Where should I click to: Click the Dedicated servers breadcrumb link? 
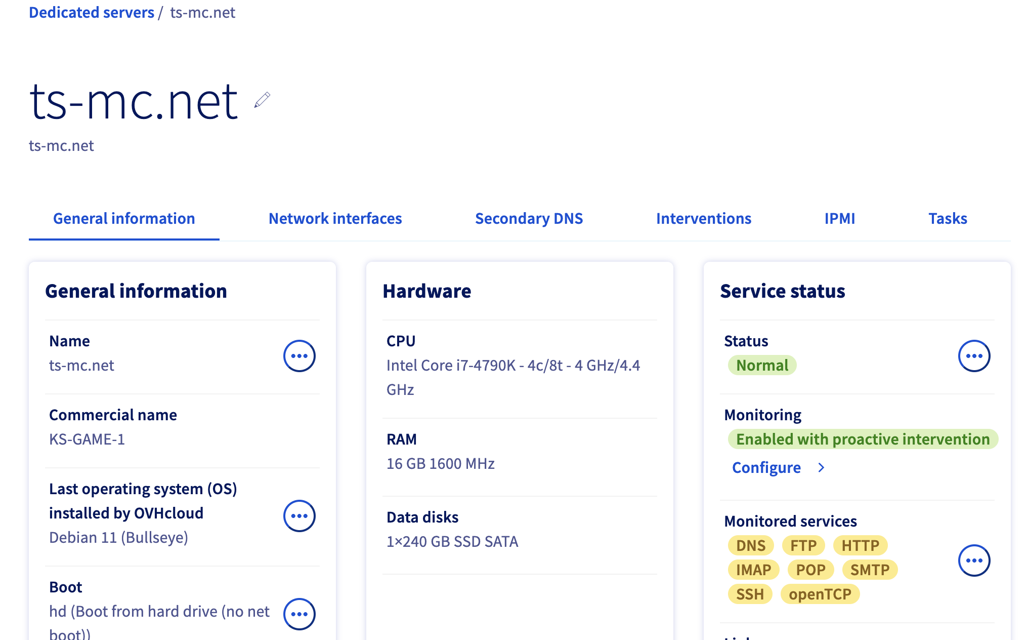pyautogui.click(x=92, y=12)
